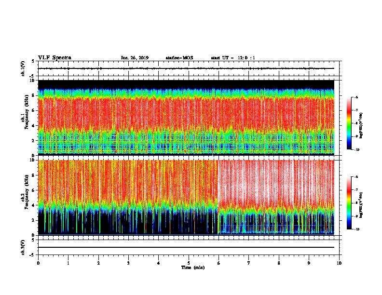
Task: Click the -10 tick on ch.1 colorbar
Action: coord(356,150)
